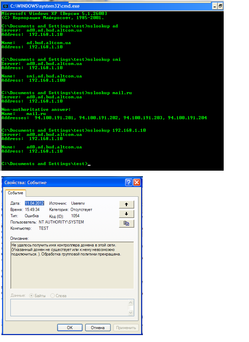Restore the cmd.exe window size
Screen dimensions: 249x342
(x=220, y=6)
